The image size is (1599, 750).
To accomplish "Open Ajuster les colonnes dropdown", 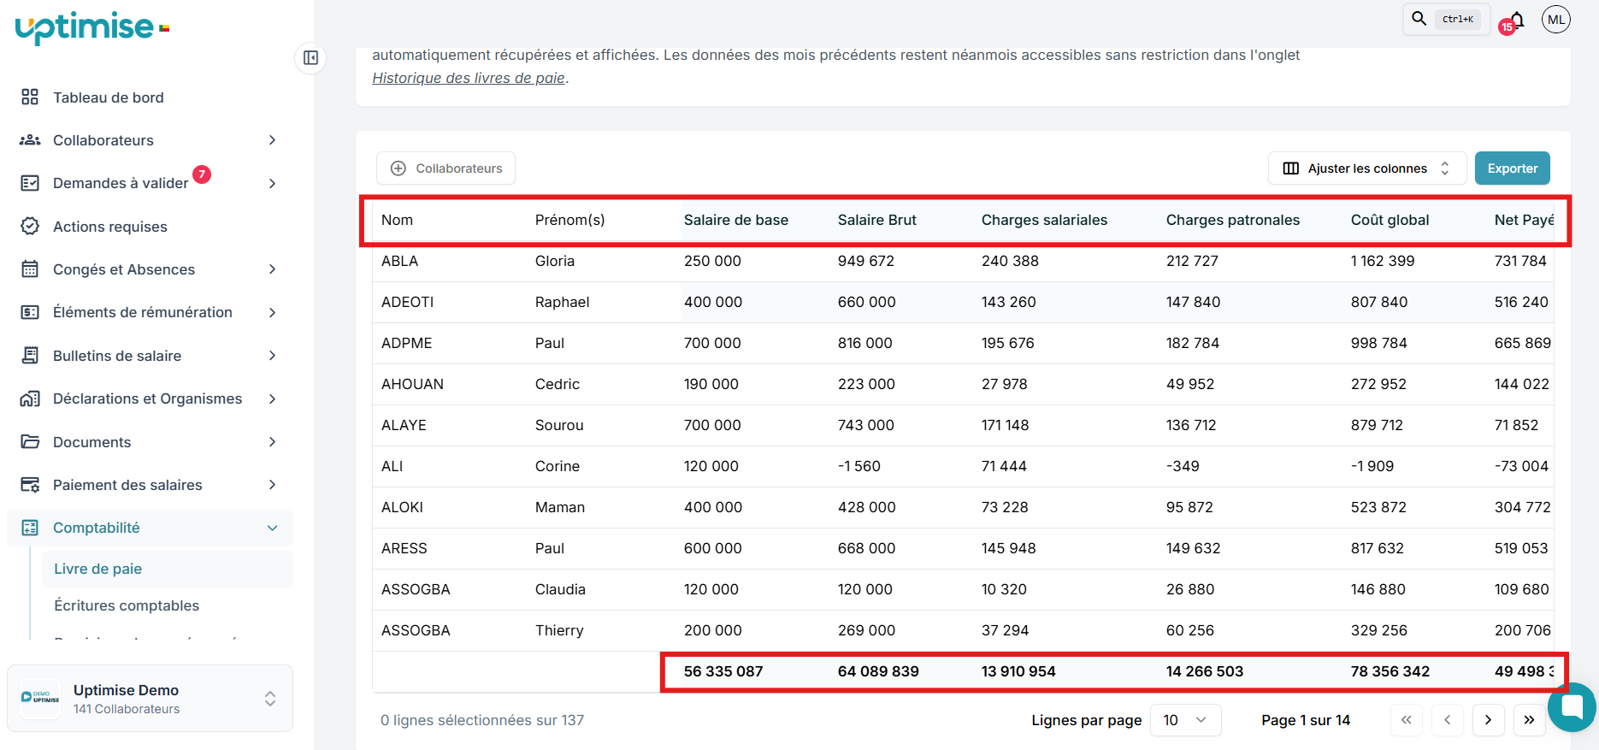I will [1366, 168].
